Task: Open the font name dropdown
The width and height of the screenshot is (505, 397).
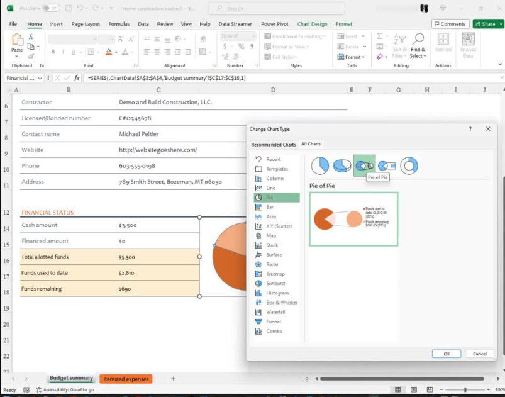Action: (95, 39)
